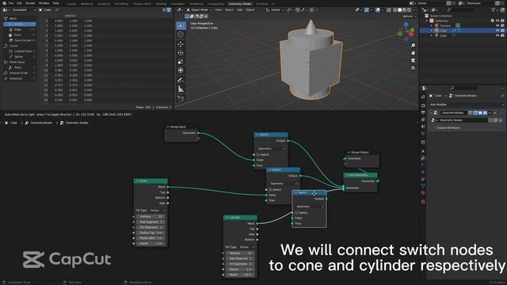
Task: Click Depth field on Cylinder node
Action: [x=239, y=275]
